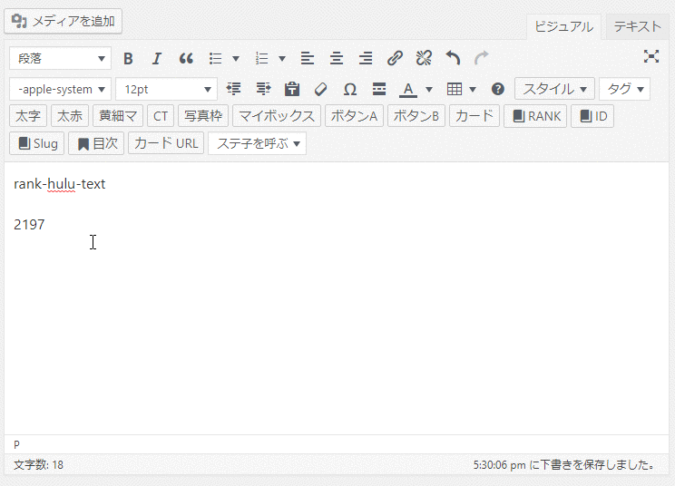Apply the 黄細マ marker
This screenshot has width=675, height=486.
pos(118,116)
